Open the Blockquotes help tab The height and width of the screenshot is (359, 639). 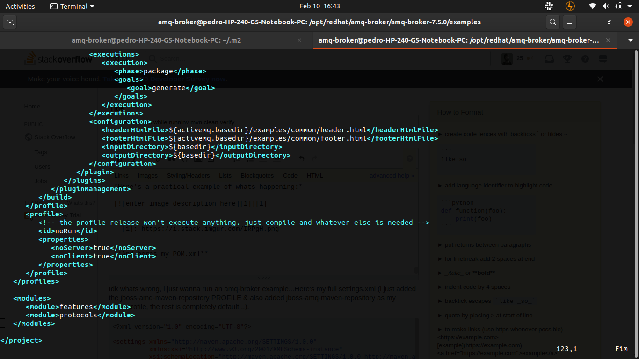257,176
